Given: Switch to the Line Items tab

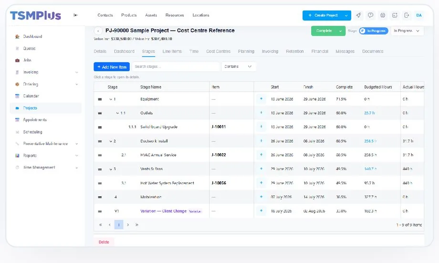Looking at the screenshot, I should click(x=172, y=51).
